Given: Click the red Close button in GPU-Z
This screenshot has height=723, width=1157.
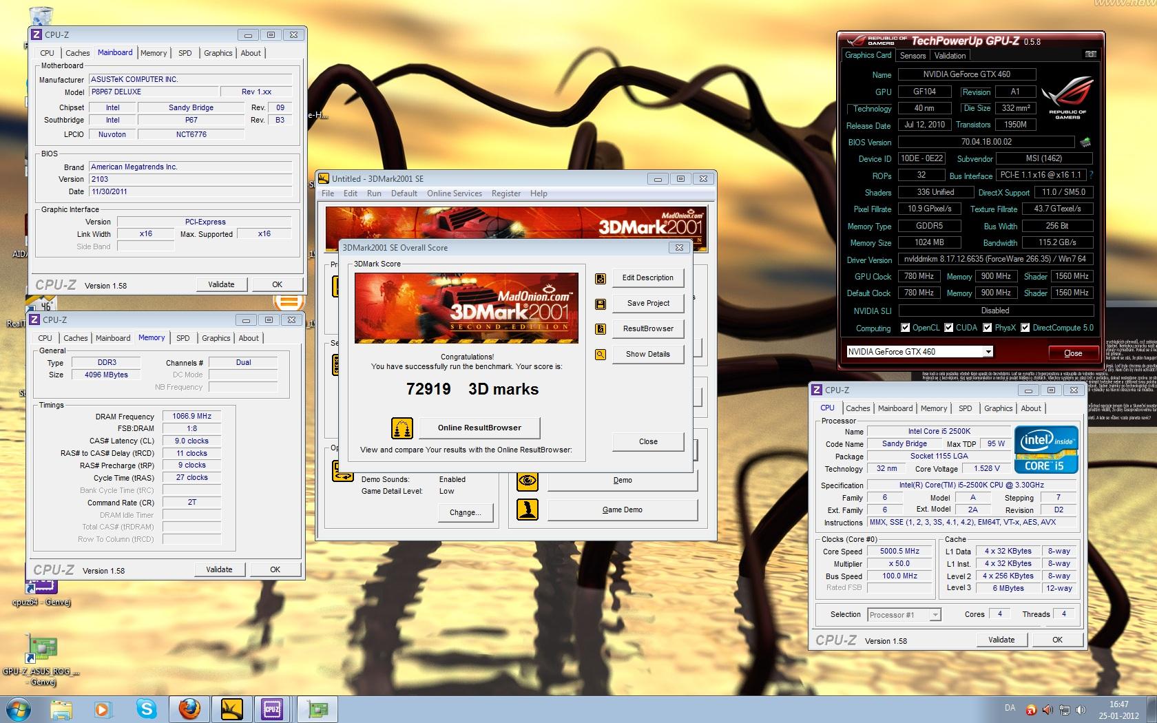Looking at the screenshot, I should click(1073, 353).
